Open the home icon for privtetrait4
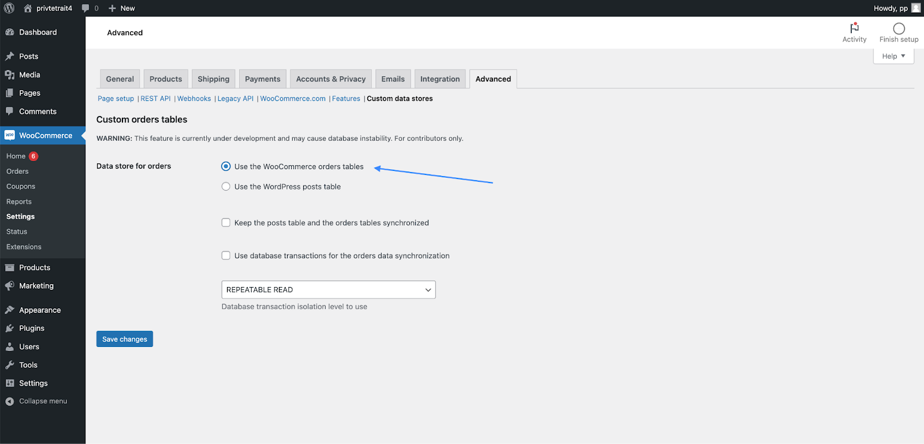 click(28, 8)
